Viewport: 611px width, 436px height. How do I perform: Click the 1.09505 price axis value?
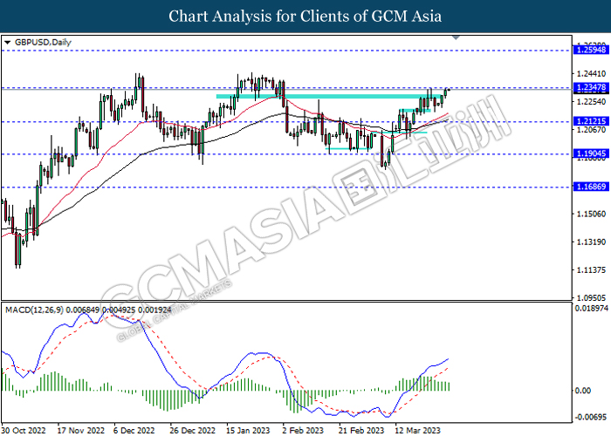591,298
